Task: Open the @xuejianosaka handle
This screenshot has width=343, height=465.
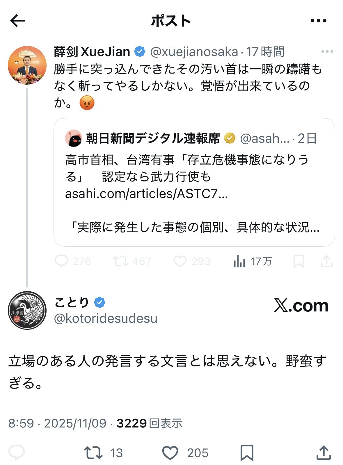Action: click(194, 52)
